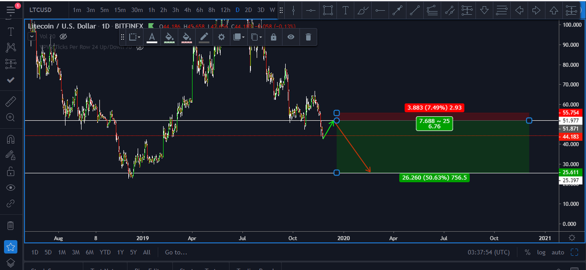Change text color with A swatch

pos(152,37)
